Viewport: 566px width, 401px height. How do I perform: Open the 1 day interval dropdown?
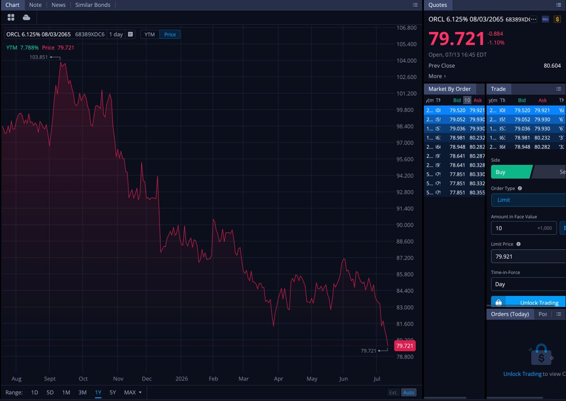[x=116, y=34]
